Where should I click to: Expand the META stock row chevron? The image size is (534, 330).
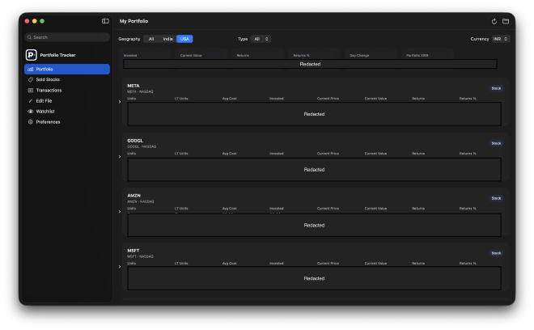[120, 102]
